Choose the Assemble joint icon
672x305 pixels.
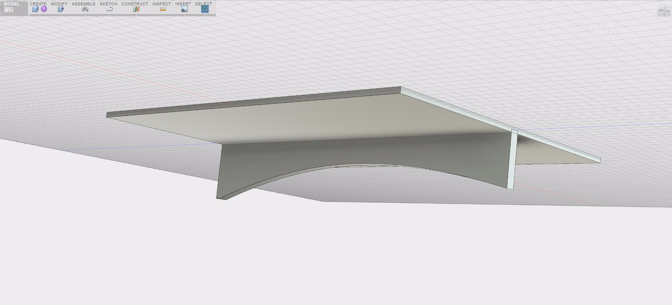point(85,9)
